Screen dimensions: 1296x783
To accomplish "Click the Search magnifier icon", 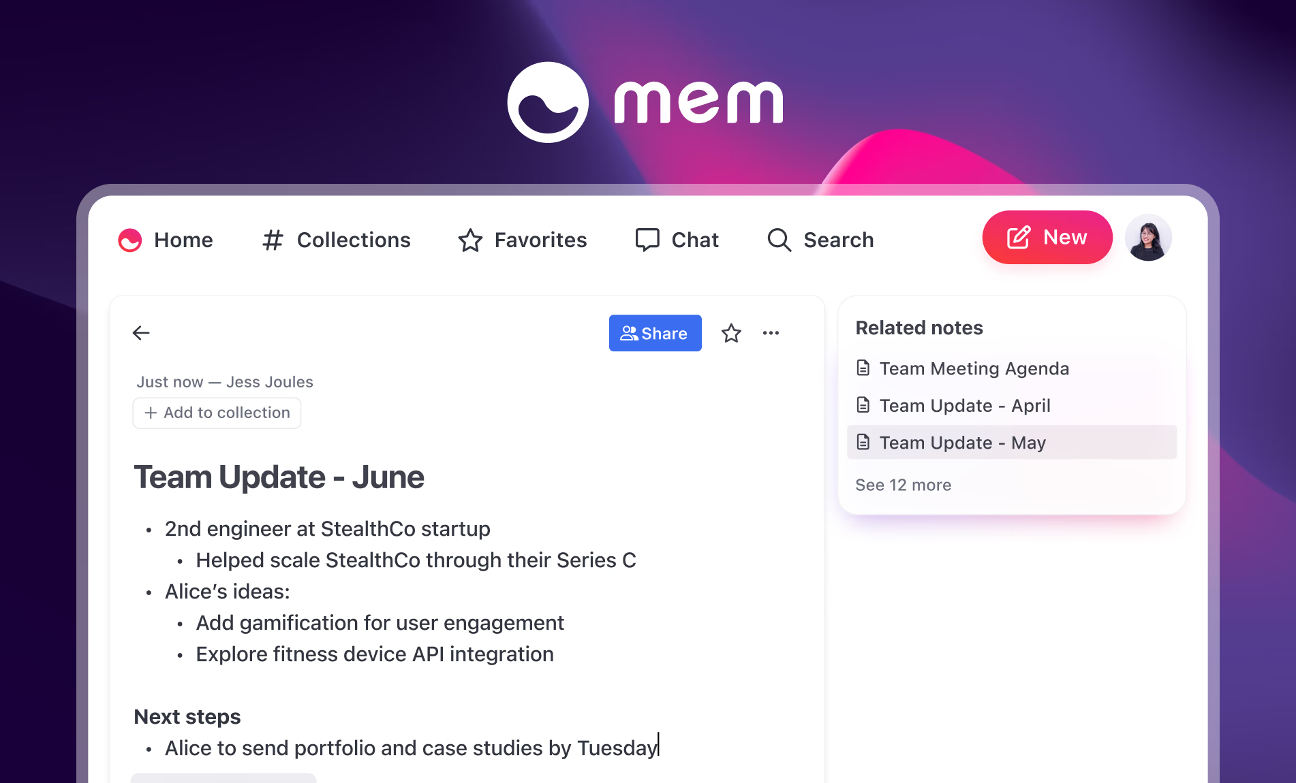I will [777, 240].
